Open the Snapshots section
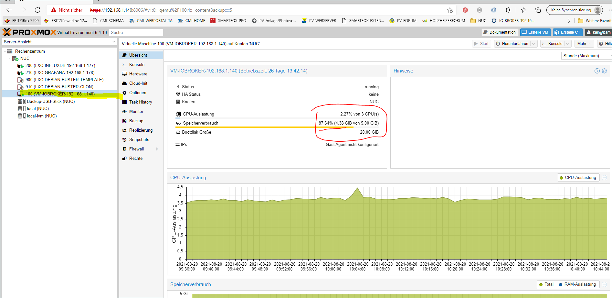612x298 pixels. (139, 140)
